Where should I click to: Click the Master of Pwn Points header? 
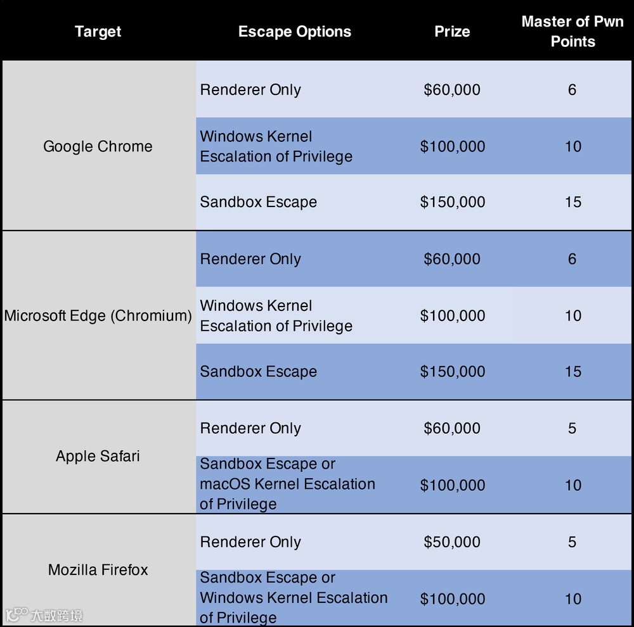573,32
